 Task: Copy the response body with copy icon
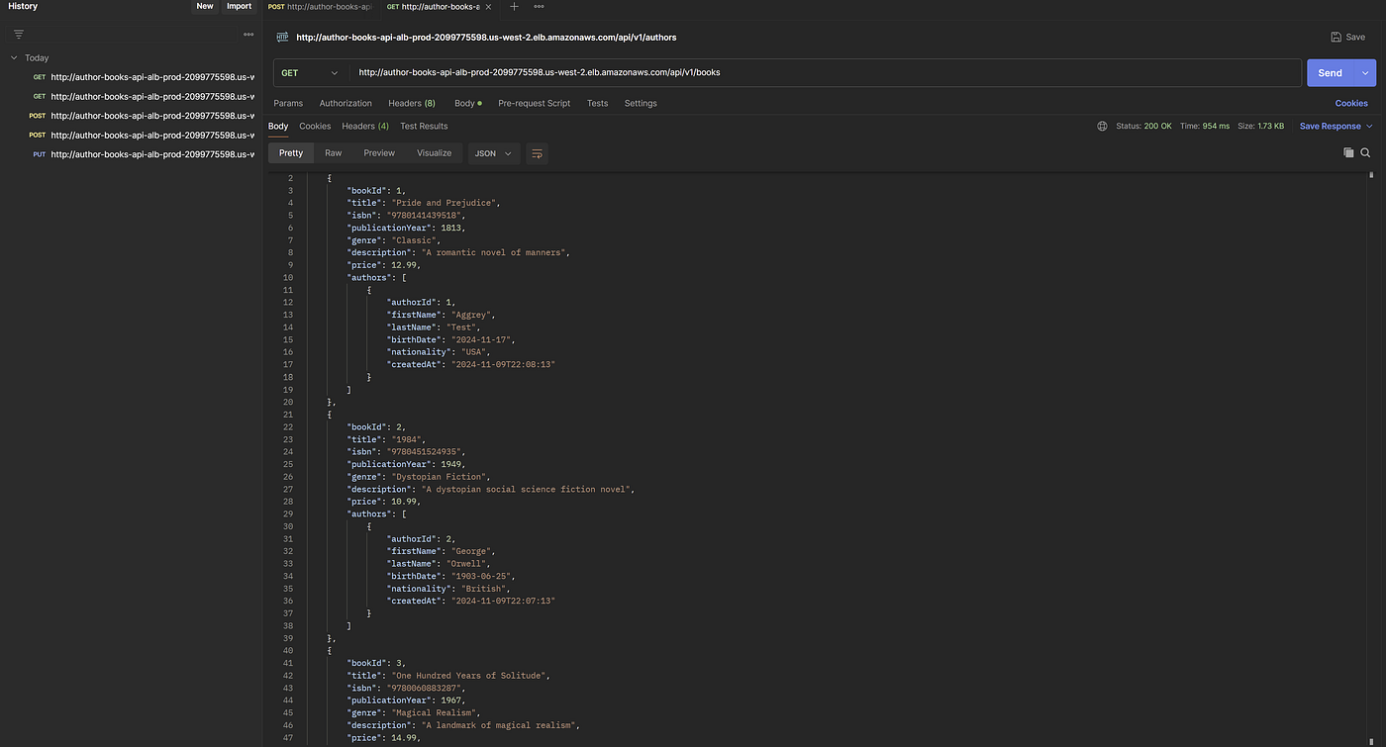click(1348, 152)
